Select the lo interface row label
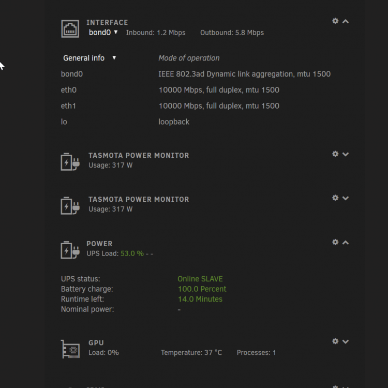Screen dimensions: 388x388 click(64, 122)
